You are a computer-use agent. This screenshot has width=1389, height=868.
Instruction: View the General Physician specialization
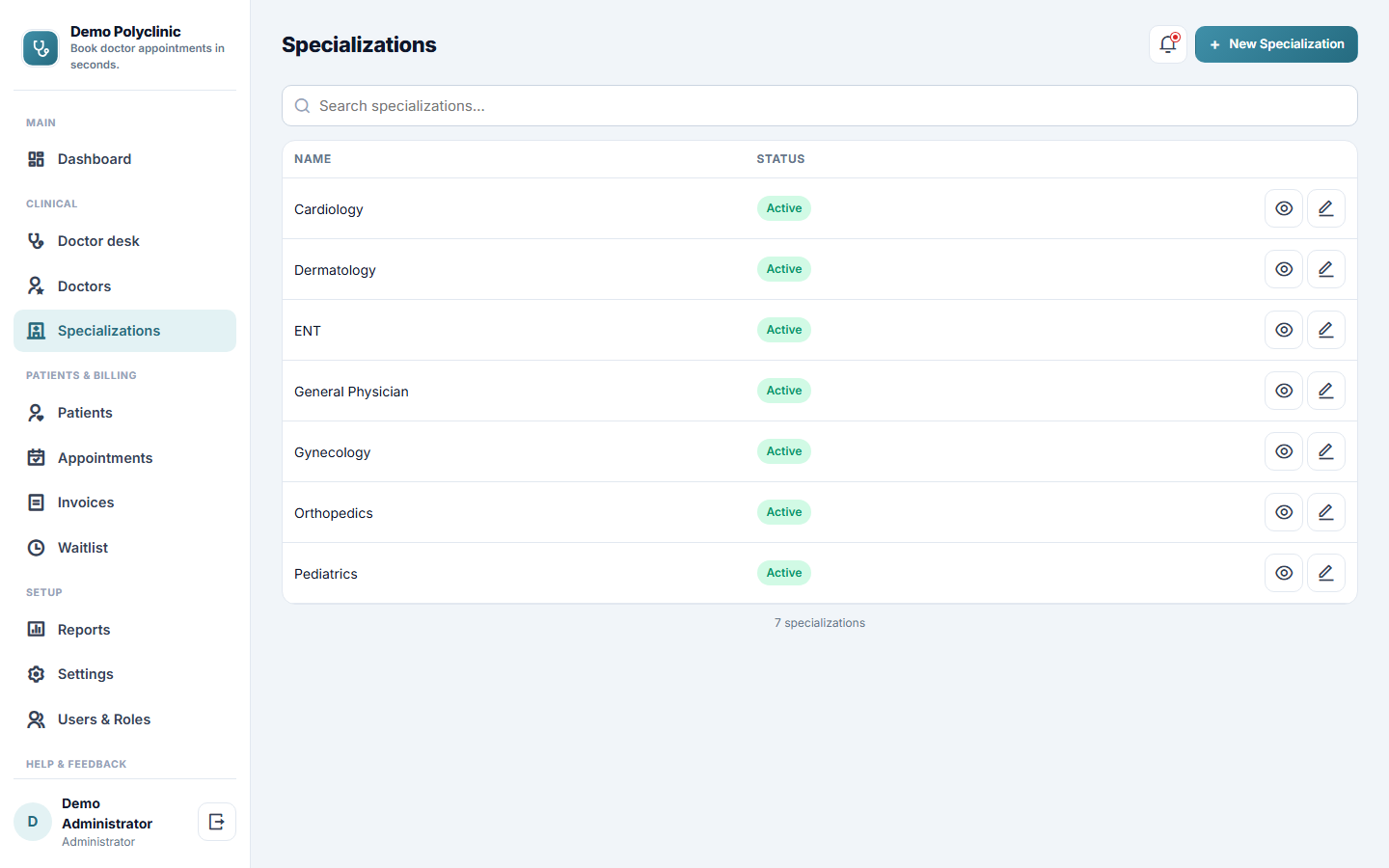click(x=1284, y=391)
